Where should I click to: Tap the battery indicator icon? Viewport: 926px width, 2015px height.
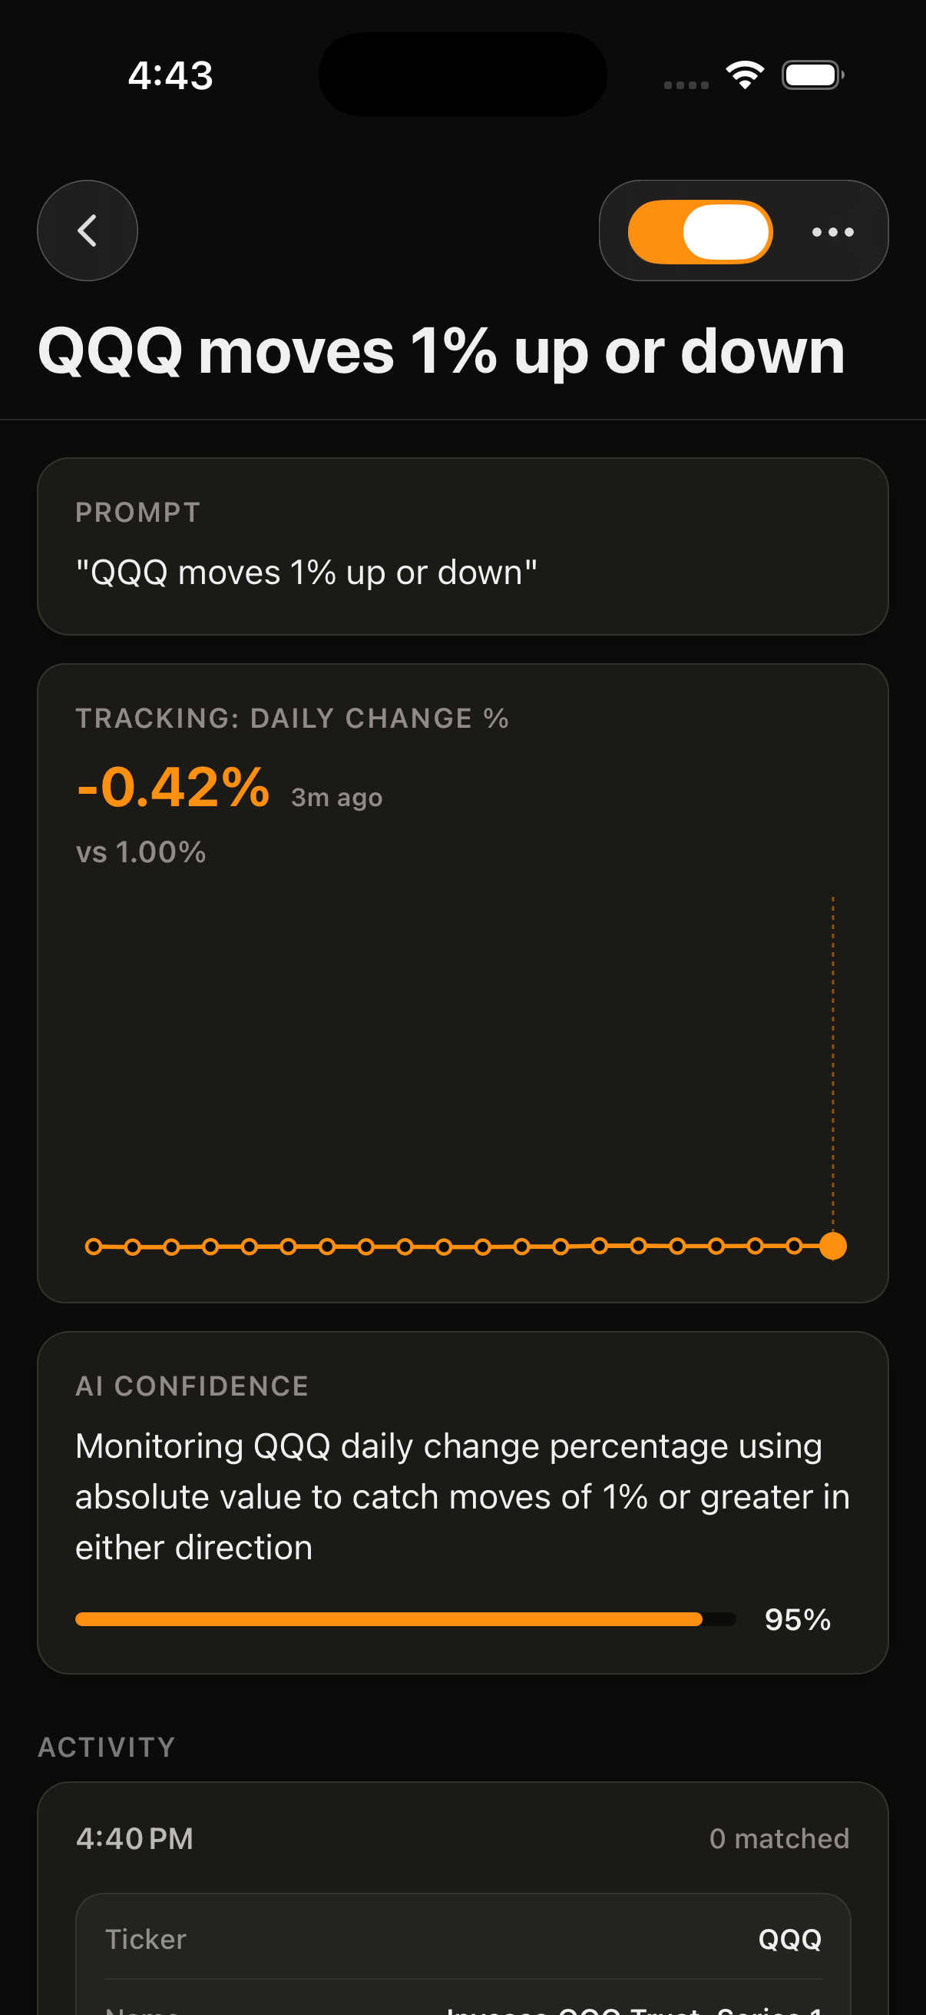[812, 75]
